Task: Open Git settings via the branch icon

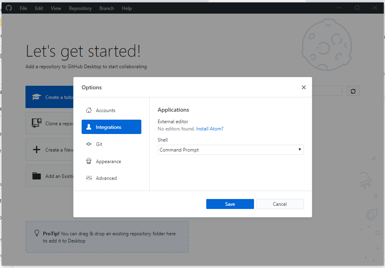Action: [88, 144]
